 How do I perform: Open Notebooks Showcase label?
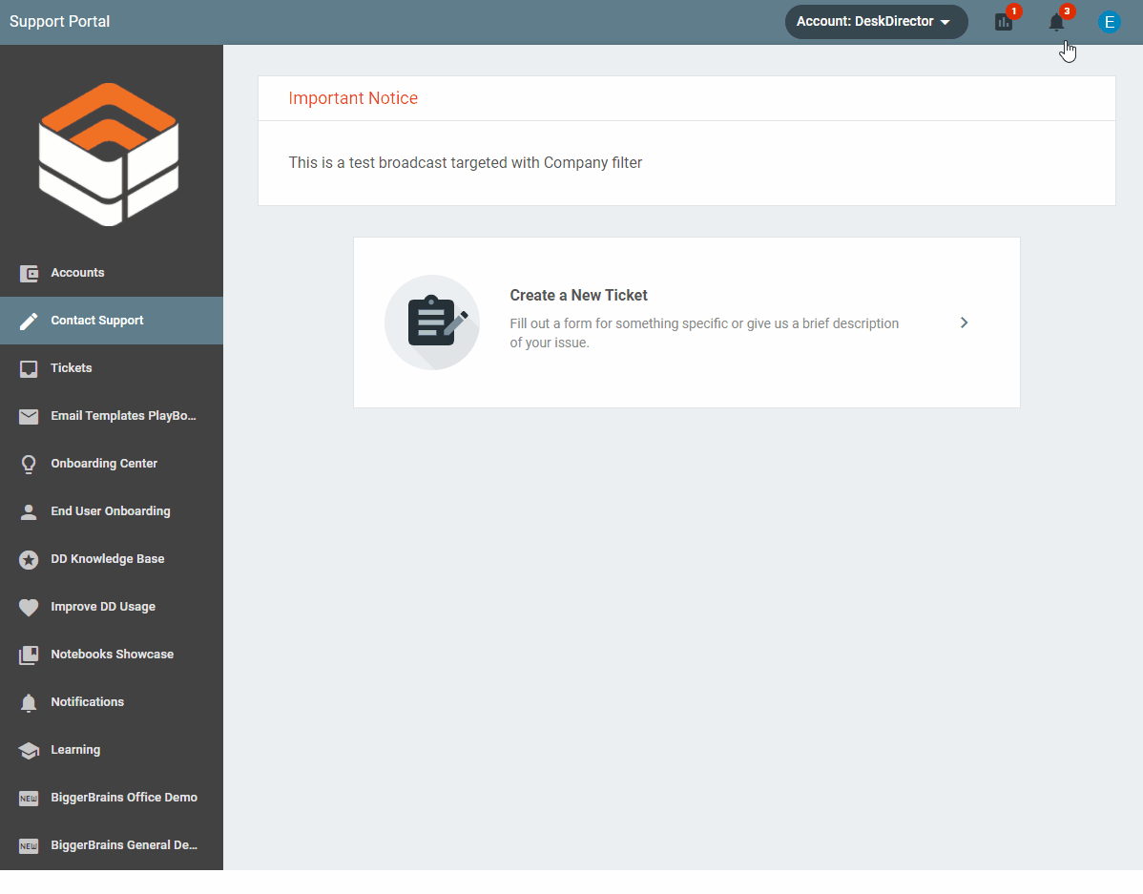(113, 655)
